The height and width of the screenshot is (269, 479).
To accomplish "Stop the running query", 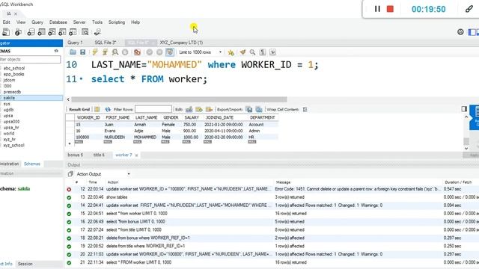I will (125, 52).
